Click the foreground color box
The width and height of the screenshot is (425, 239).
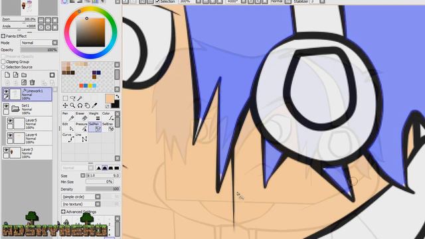[x=109, y=98]
